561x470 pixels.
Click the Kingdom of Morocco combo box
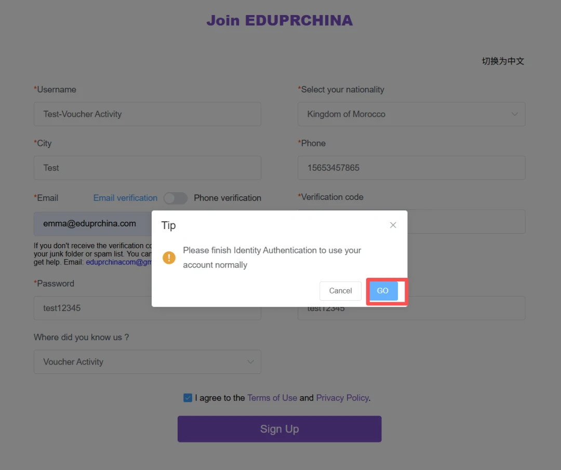coord(411,114)
